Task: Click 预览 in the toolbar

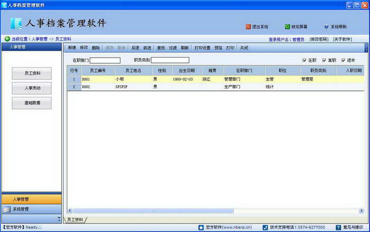Action: pyautogui.click(x=218, y=48)
